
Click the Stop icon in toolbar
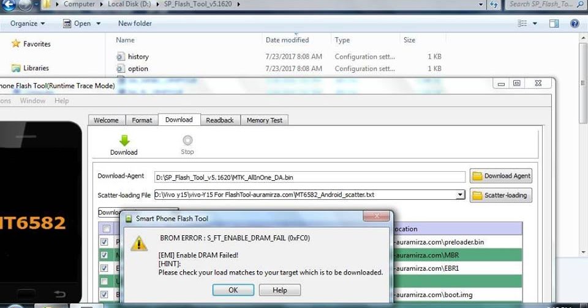click(x=187, y=141)
